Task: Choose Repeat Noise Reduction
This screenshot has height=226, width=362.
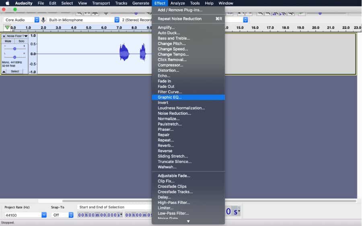Action: tap(188, 18)
